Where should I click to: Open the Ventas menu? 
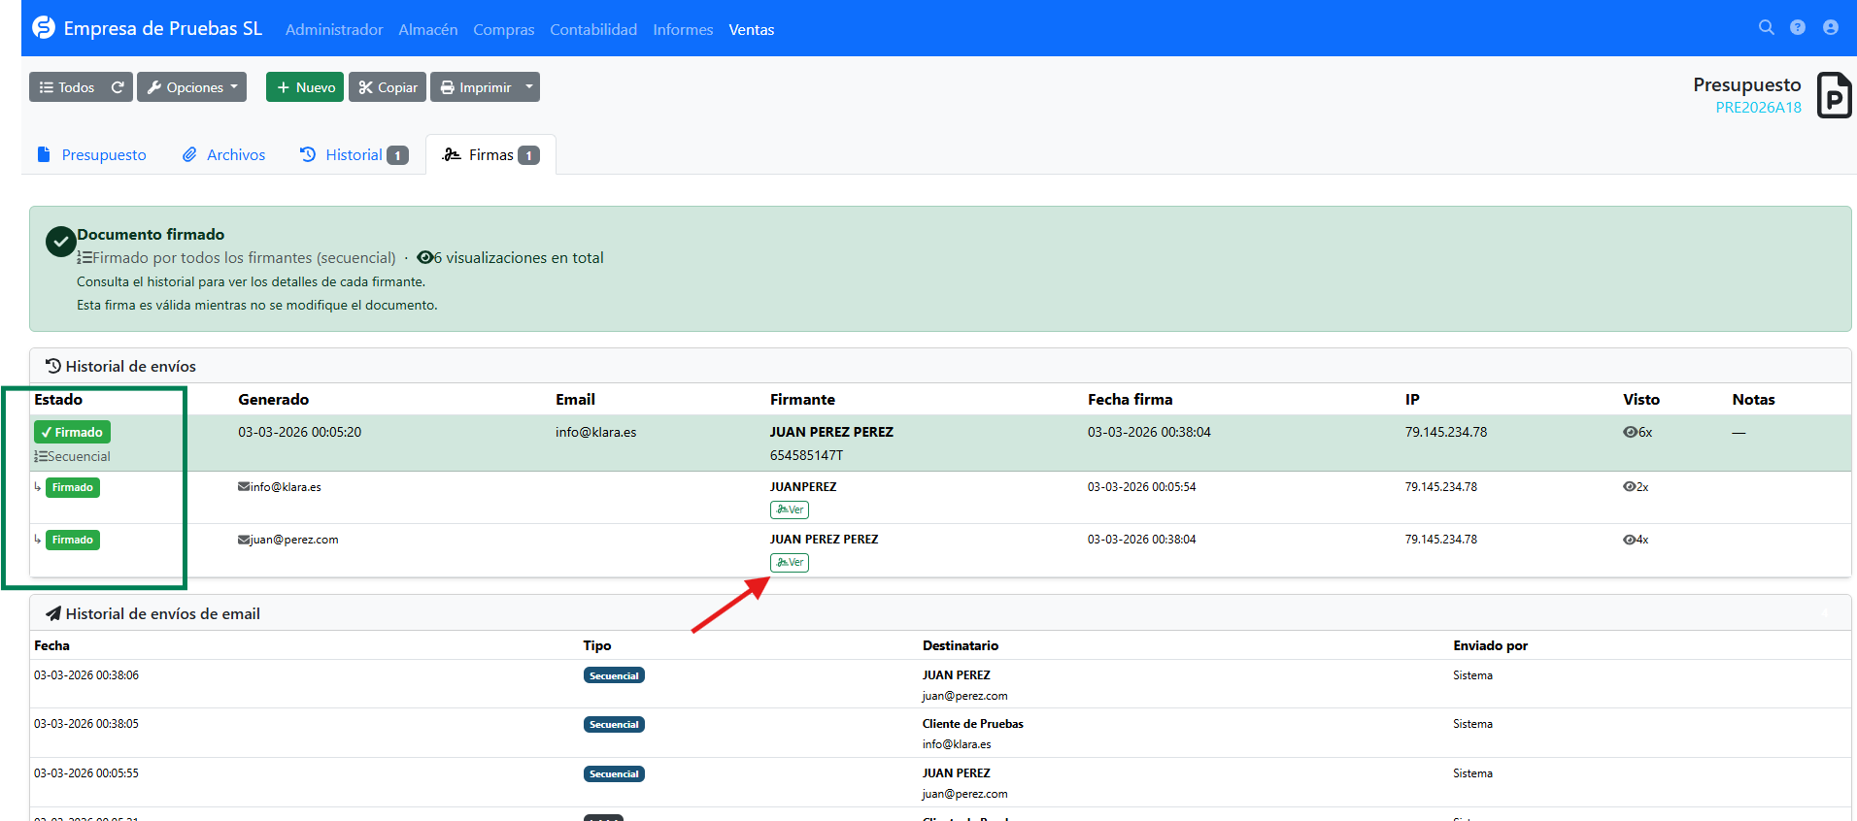click(751, 30)
